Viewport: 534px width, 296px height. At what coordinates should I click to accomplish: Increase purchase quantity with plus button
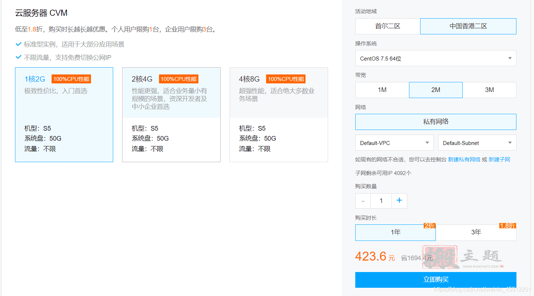tap(399, 201)
